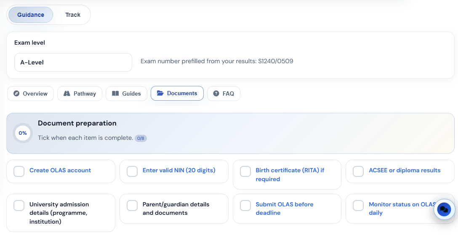Screen dimensions: 458x235
Task: Switch to the Track view
Action: pyautogui.click(x=73, y=15)
